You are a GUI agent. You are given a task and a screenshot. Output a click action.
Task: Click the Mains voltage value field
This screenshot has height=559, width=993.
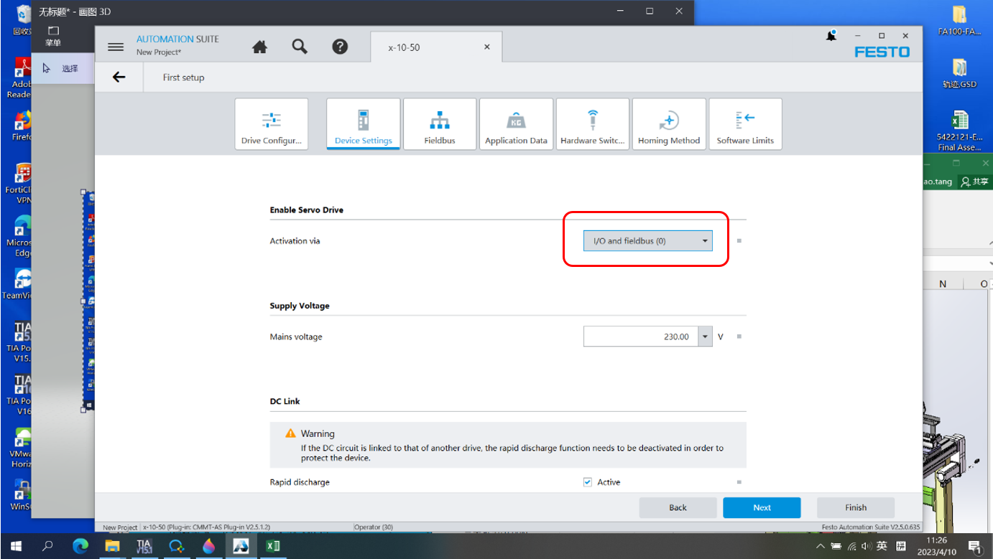click(x=639, y=337)
